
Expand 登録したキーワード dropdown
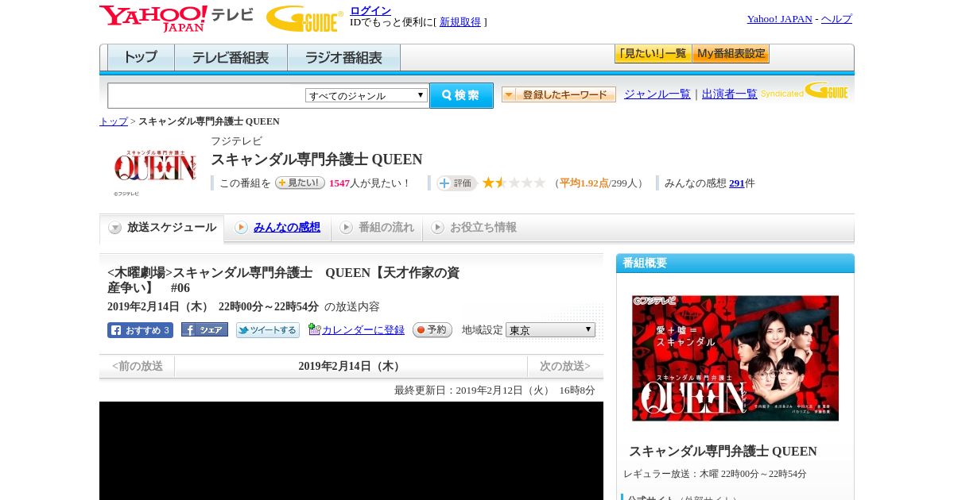pyautogui.click(x=559, y=94)
